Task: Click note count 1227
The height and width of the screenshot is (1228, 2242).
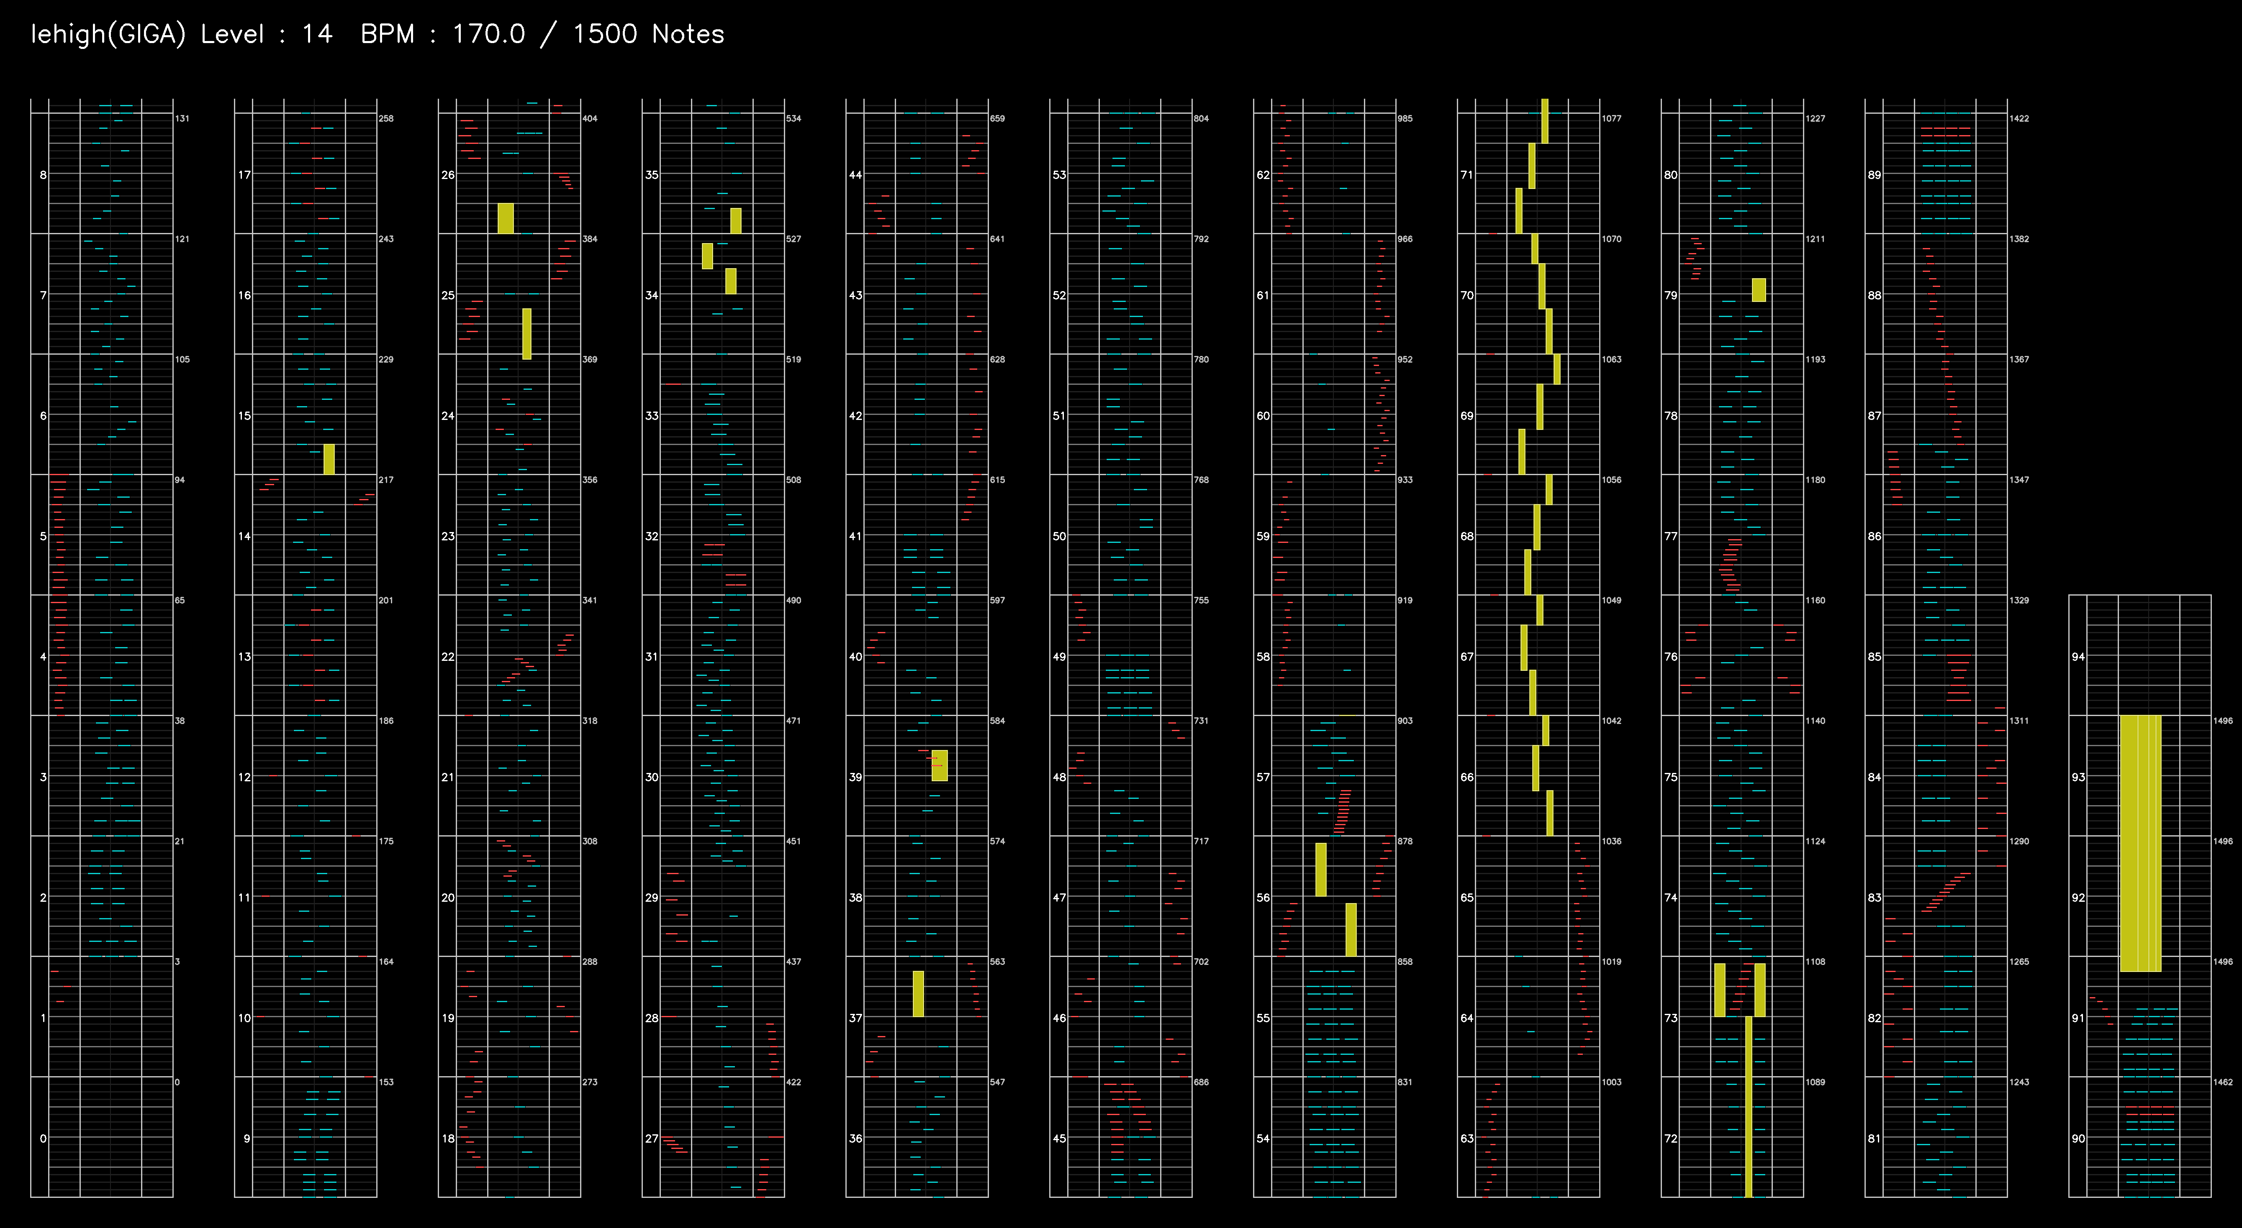Action: 1814,118
